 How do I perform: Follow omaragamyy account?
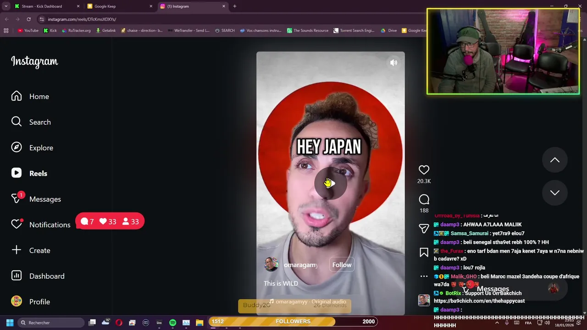342,265
